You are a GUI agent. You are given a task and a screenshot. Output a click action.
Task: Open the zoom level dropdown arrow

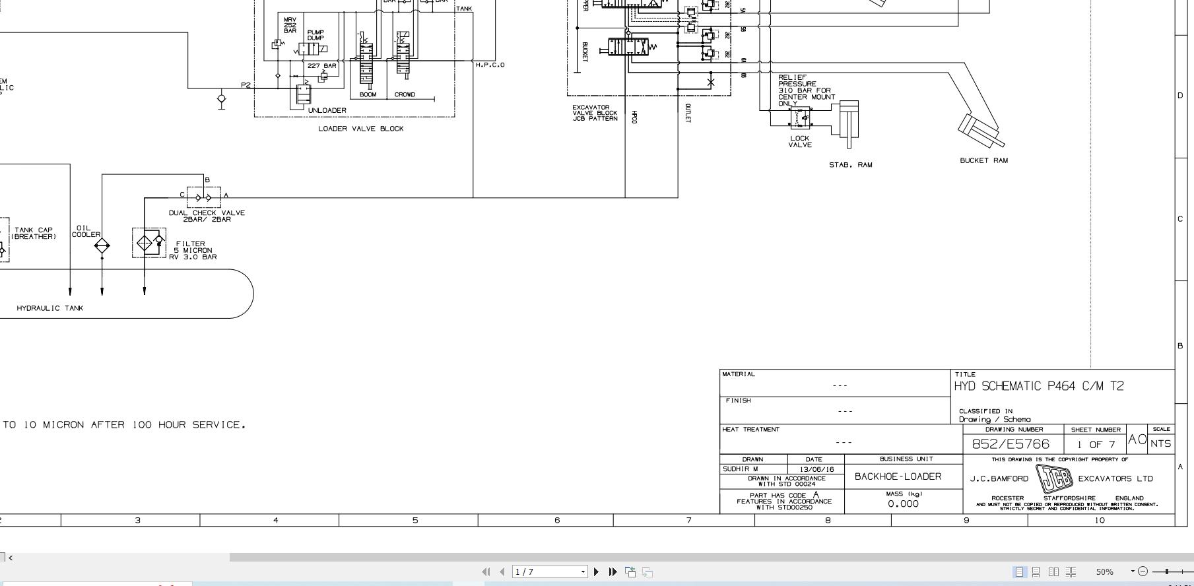pyautogui.click(x=1133, y=571)
